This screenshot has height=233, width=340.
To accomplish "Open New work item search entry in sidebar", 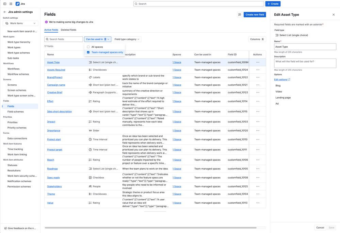I will (22, 31).
